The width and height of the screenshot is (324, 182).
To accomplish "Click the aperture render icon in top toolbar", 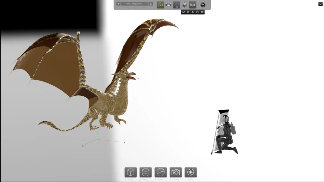I will 203,5.
